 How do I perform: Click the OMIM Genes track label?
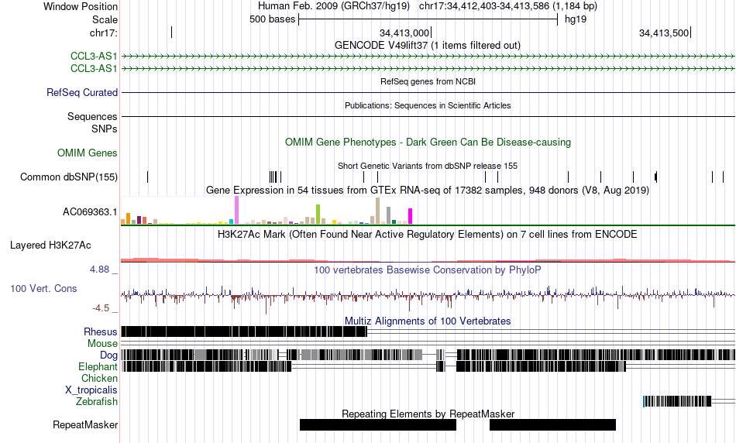tap(88, 153)
